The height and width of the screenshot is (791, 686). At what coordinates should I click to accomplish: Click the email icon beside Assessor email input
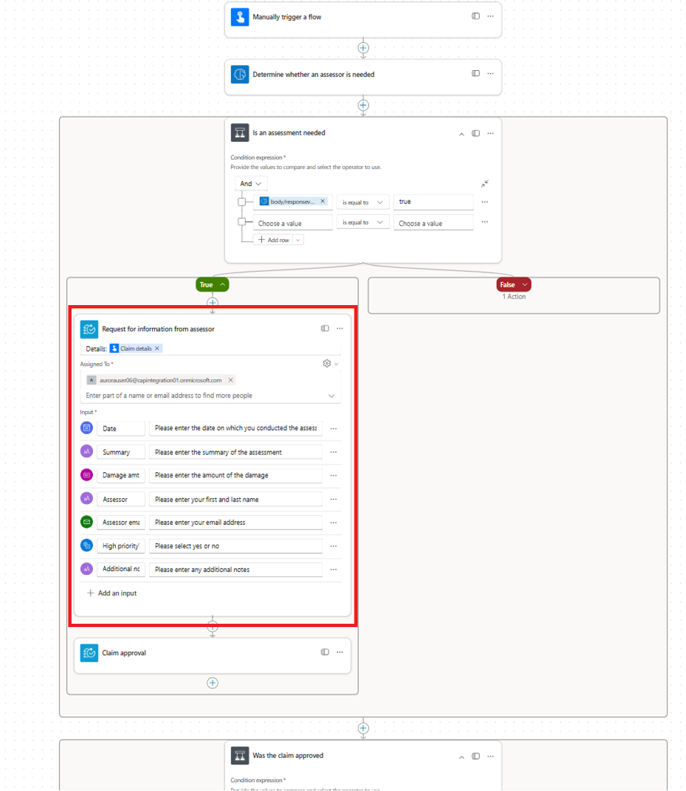(88, 522)
